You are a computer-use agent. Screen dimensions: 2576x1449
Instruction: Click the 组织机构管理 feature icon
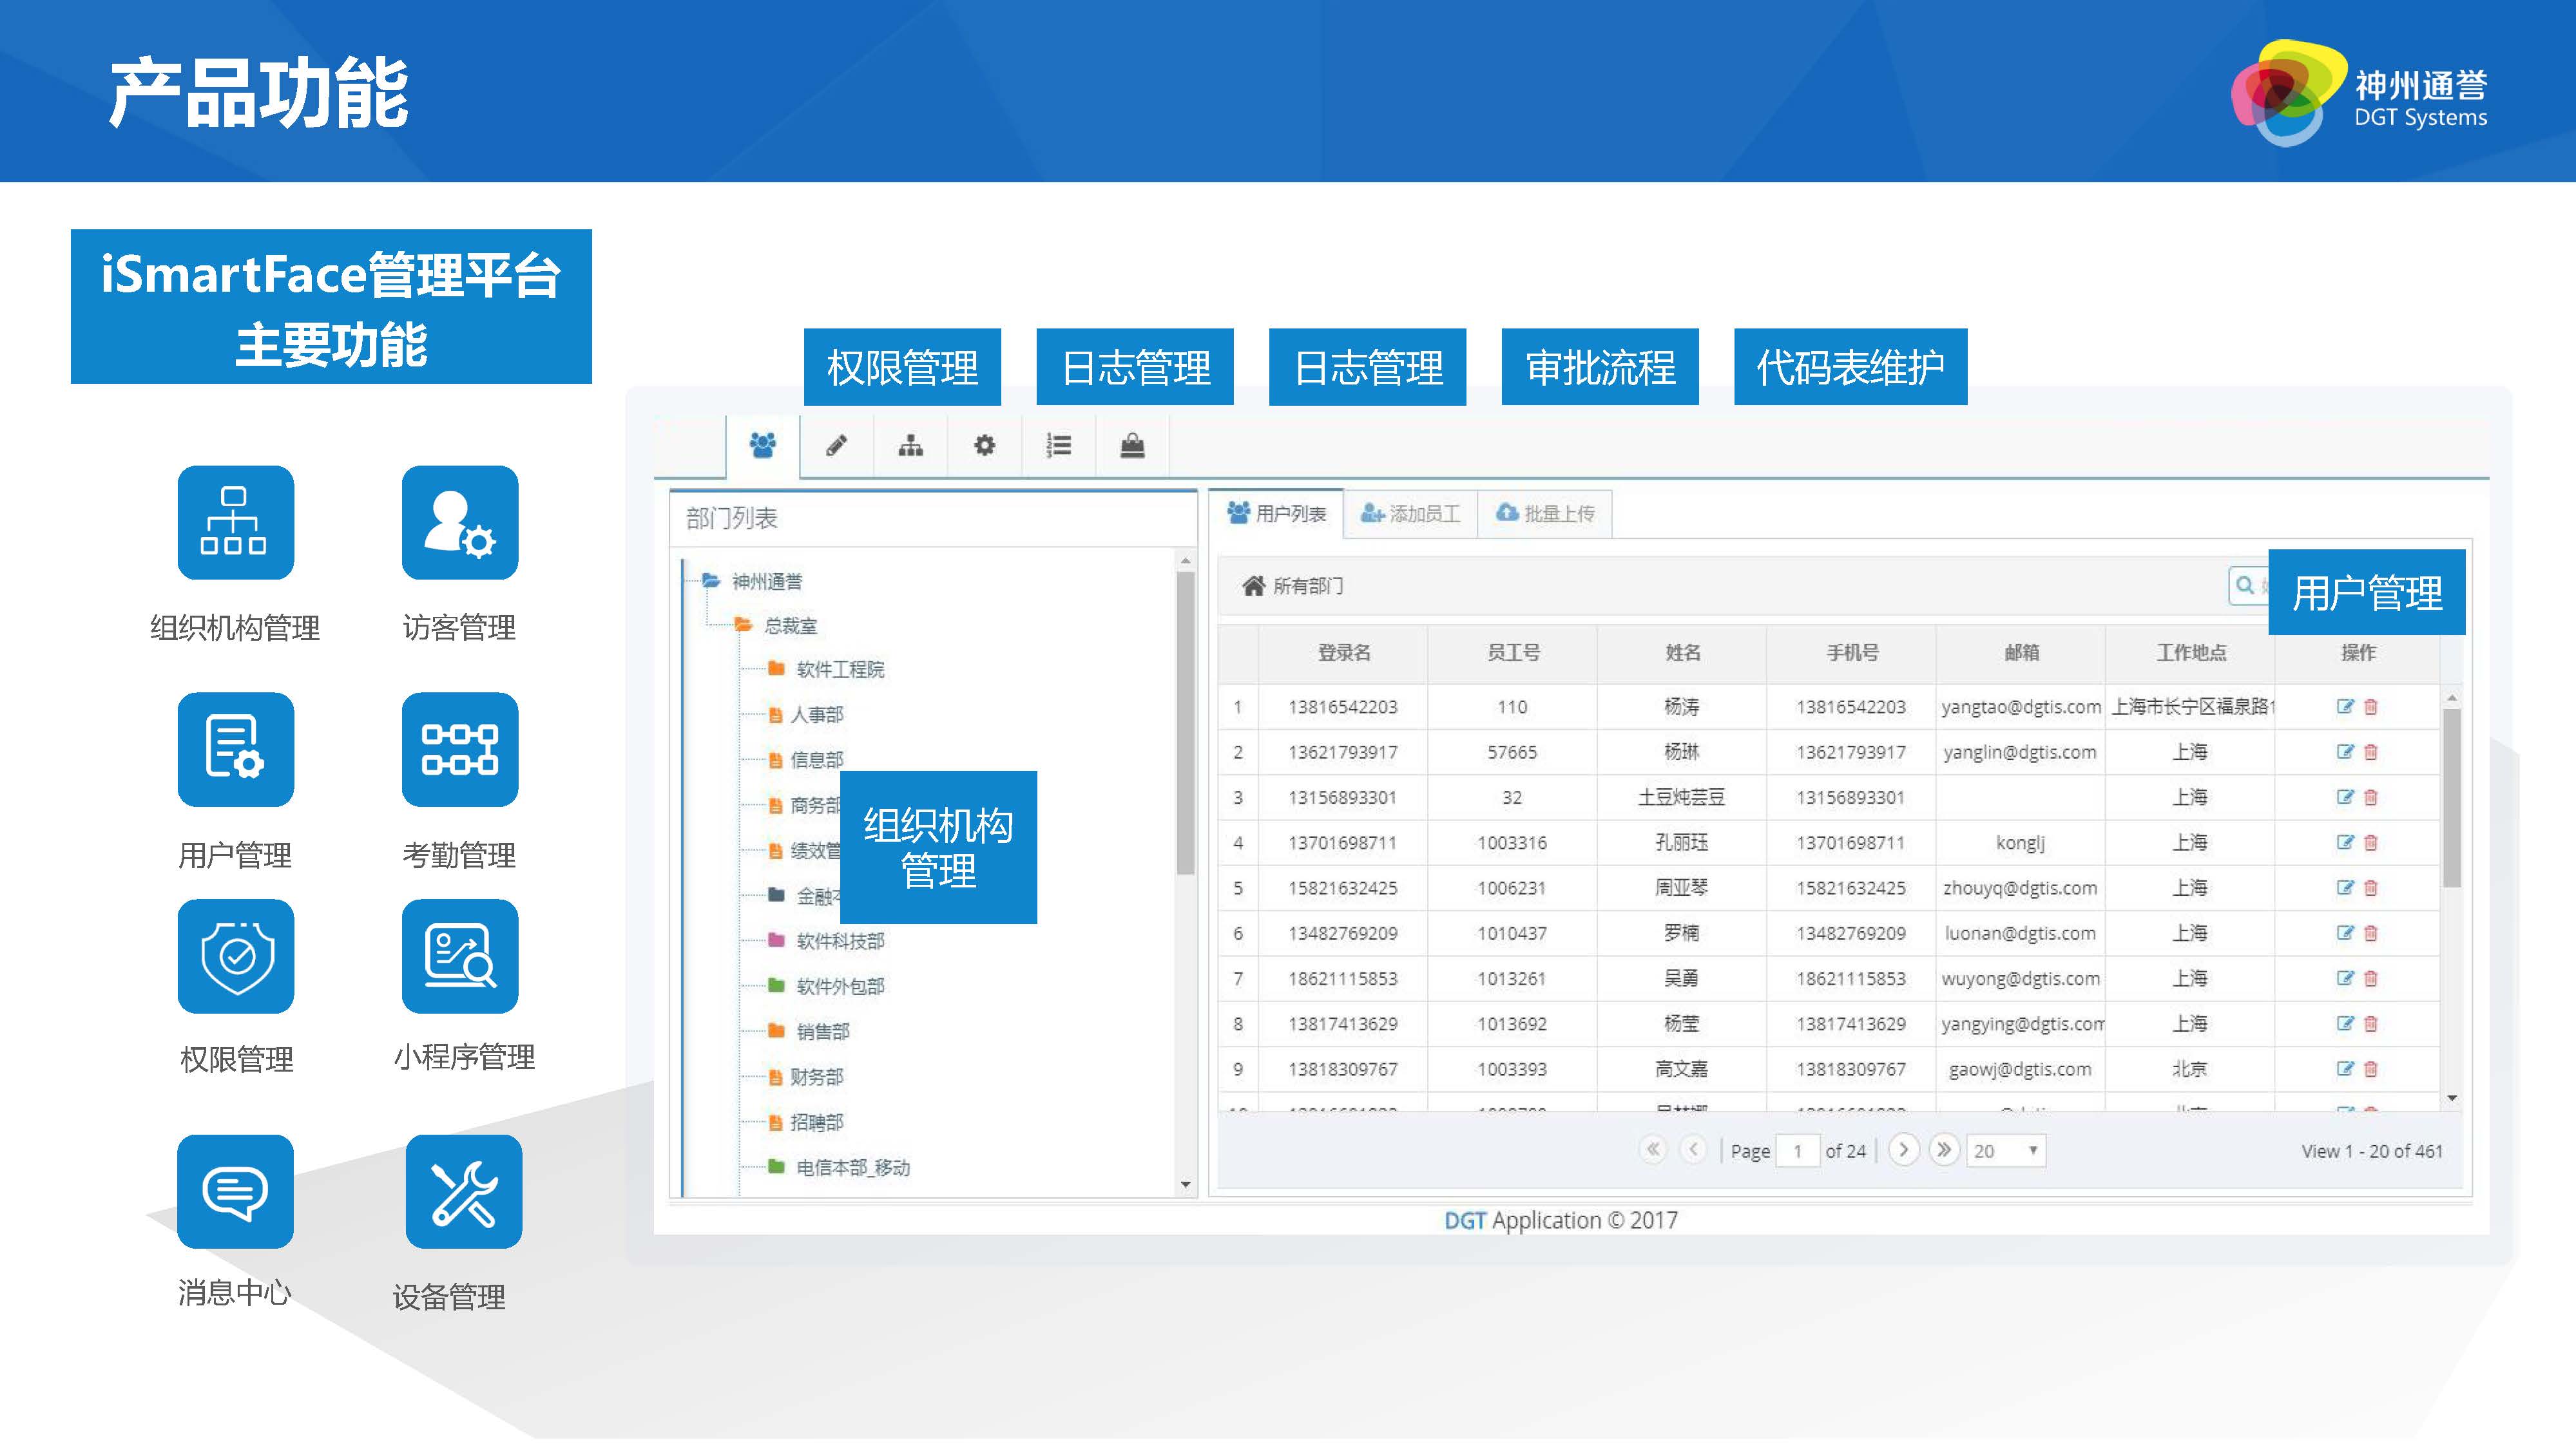[x=235, y=523]
